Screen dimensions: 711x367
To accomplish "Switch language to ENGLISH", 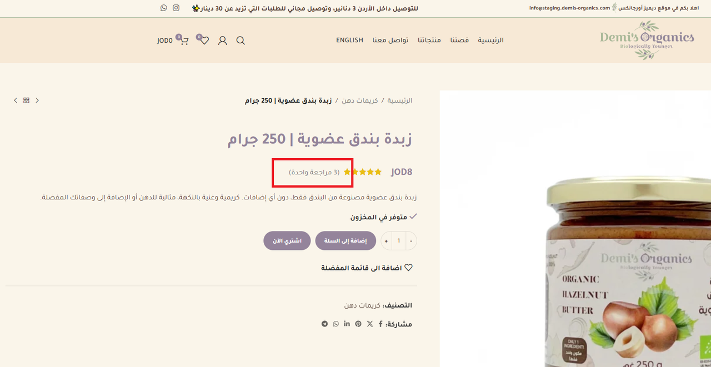I will 349,40.
